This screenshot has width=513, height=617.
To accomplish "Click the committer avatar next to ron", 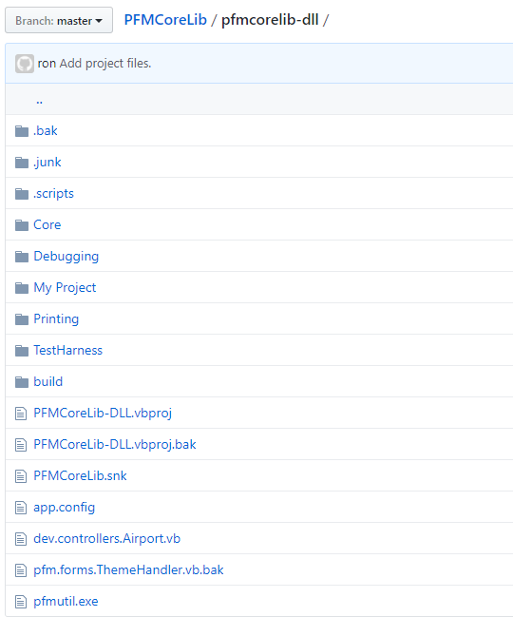I will click(x=25, y=64).
